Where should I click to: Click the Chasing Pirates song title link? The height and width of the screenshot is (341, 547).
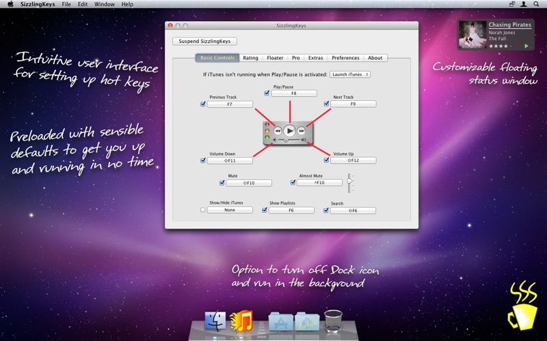(509, 25)
